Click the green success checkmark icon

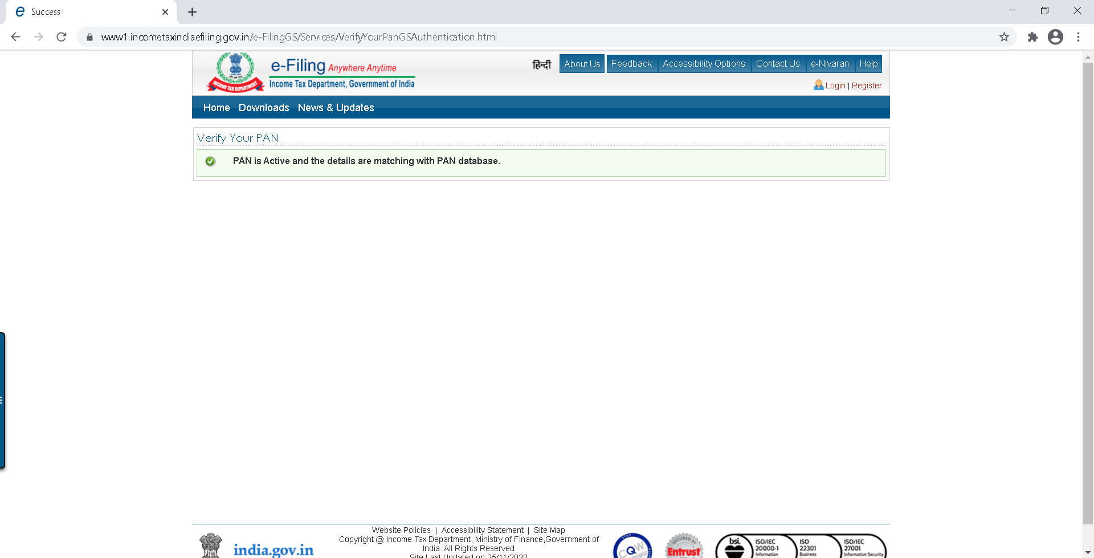(210, 161)
